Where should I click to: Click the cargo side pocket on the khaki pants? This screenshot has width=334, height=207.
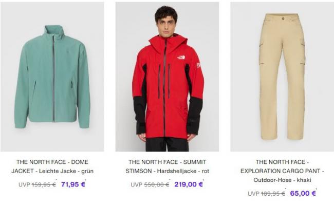tap(303, 52)
